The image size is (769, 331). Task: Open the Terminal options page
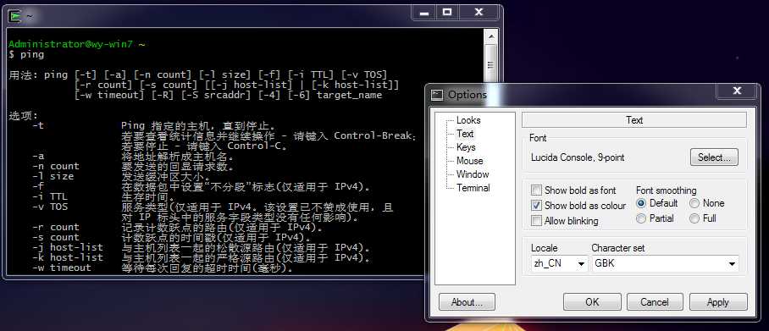click(473, 188)
